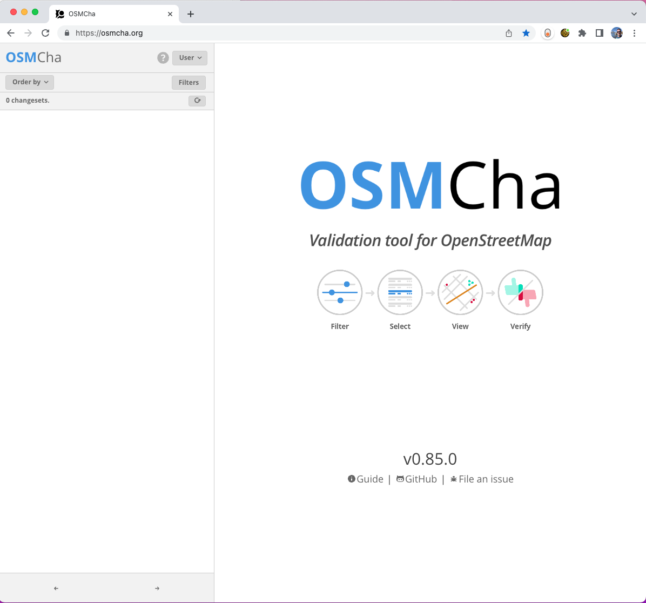Reload the browser page
Image resolution: width=646 pixels, height=603 pixels.
[45, 33]
